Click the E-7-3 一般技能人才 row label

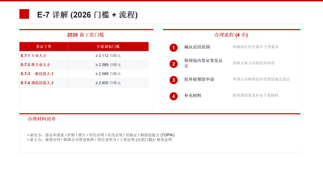pos(37,74)
